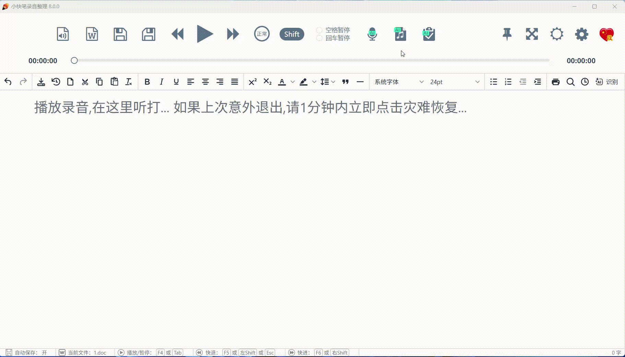
Task: Open the AI audio file transcription icon
Action: point(400,34)
